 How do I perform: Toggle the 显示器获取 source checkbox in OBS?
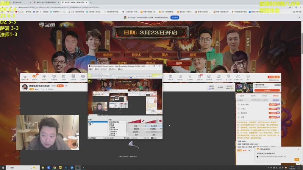(x=110, y=130)
